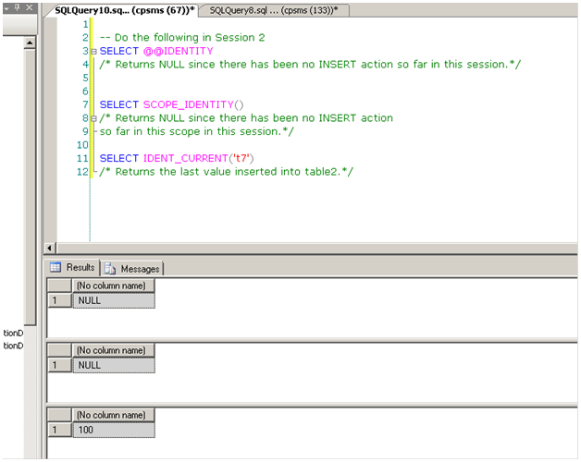Click line number 10 in the margin
Image resolution: width=581 pixels, height=462 pixels.
(82, 145)
